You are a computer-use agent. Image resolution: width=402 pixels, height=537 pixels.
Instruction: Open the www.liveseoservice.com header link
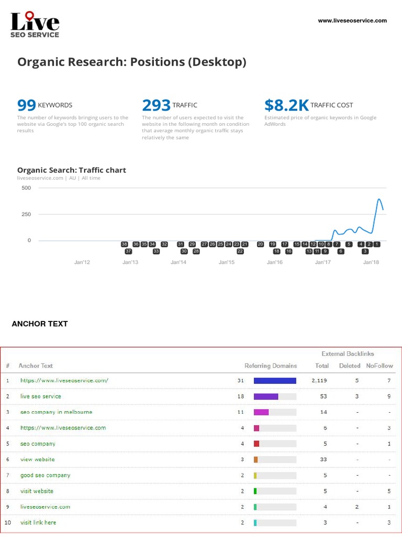pyautogui.click(x=352, y=20)
